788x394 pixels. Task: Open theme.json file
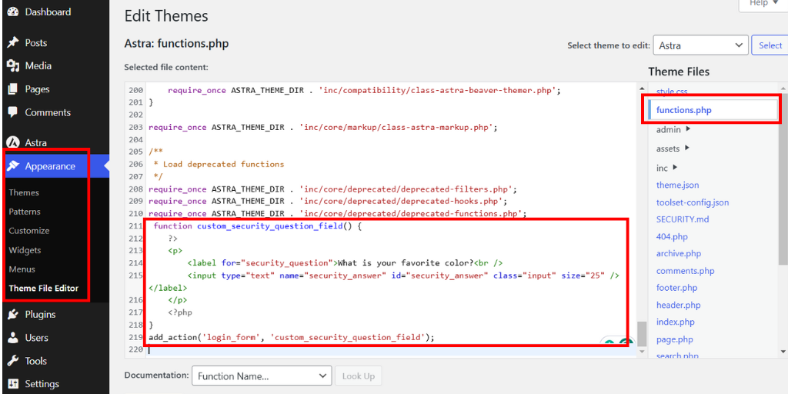(x=677, y=185)
